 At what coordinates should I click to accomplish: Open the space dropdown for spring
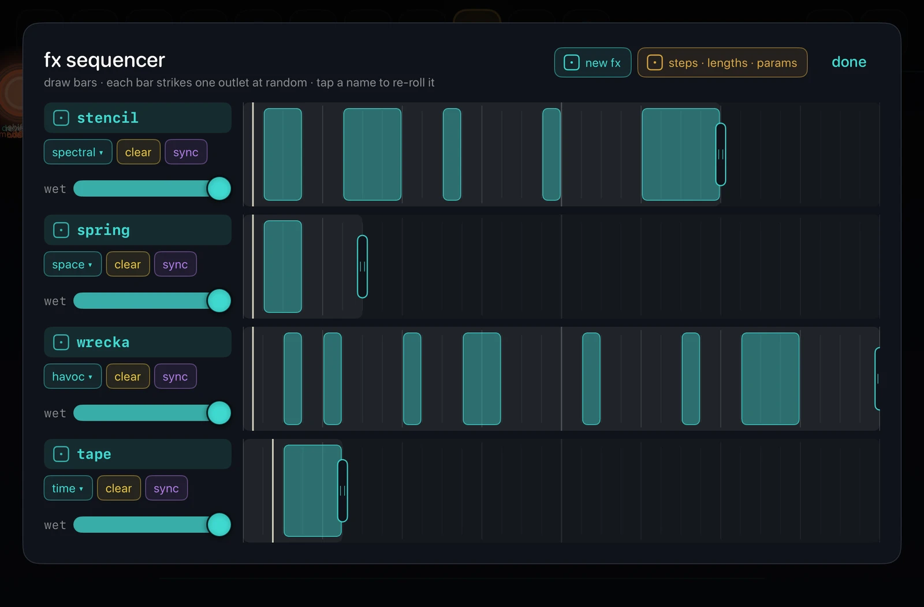coord(73,264)
